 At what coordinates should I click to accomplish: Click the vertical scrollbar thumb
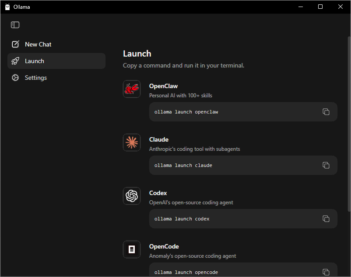click(349, 124)
